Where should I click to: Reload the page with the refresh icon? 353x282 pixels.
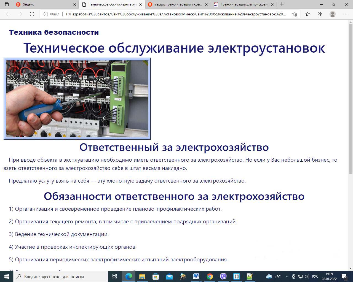tap(32, 14)
